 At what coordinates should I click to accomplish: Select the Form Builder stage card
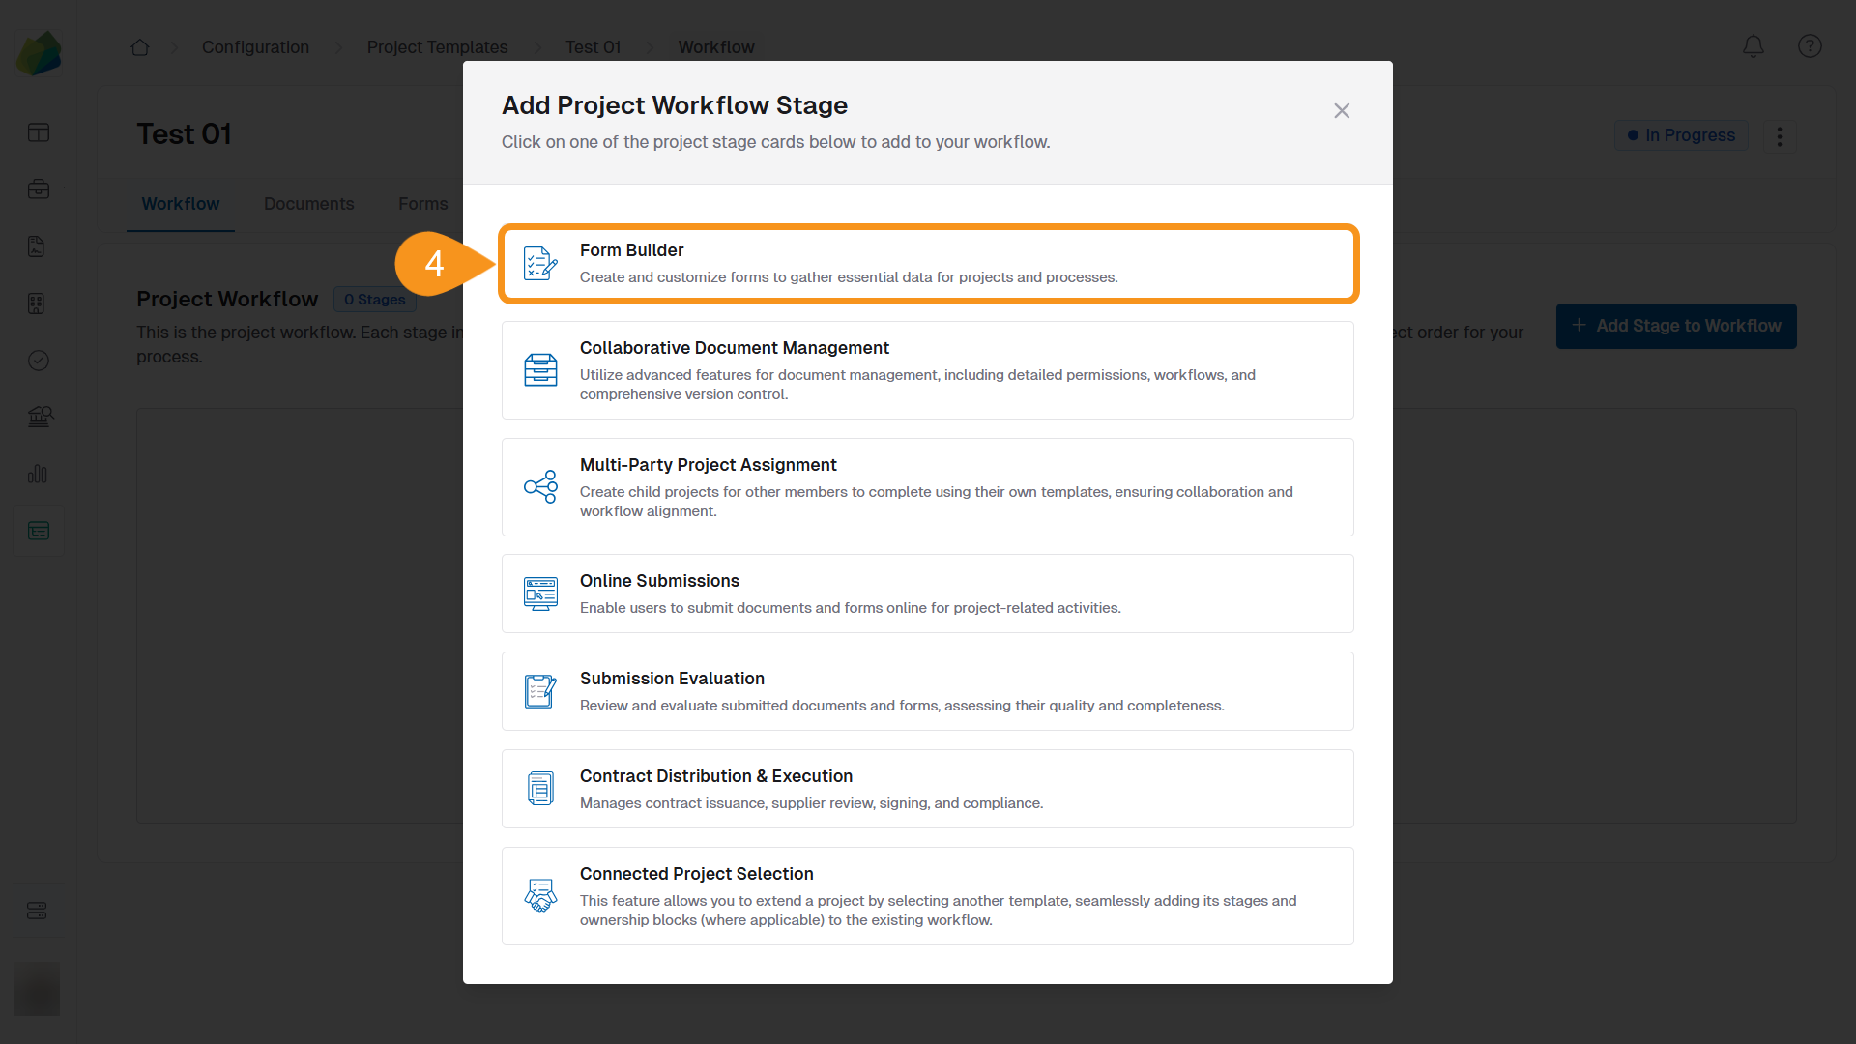pyautogui.click(x=928, y=264)
